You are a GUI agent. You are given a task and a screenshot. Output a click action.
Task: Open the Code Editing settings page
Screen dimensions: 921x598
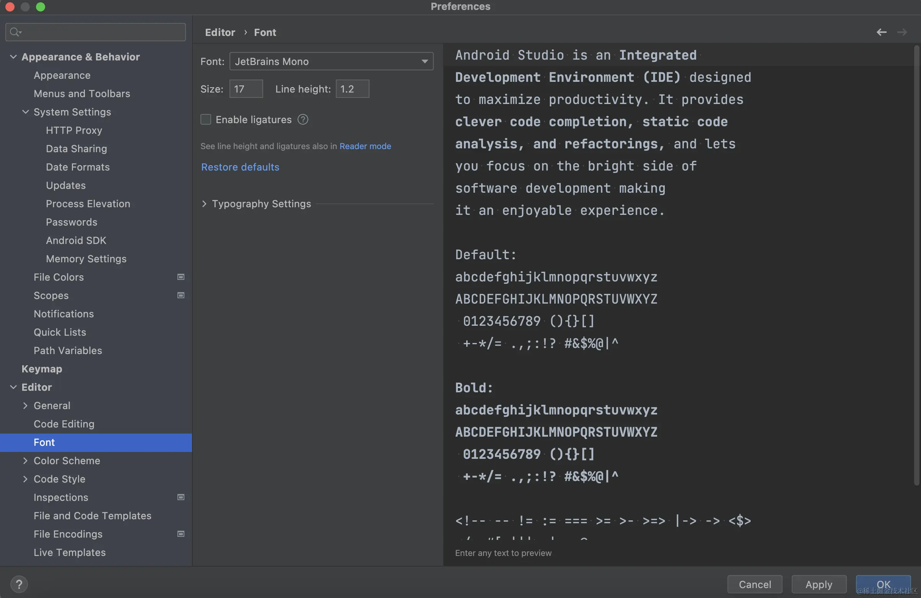pyautogui.click(x=64, y=424)
